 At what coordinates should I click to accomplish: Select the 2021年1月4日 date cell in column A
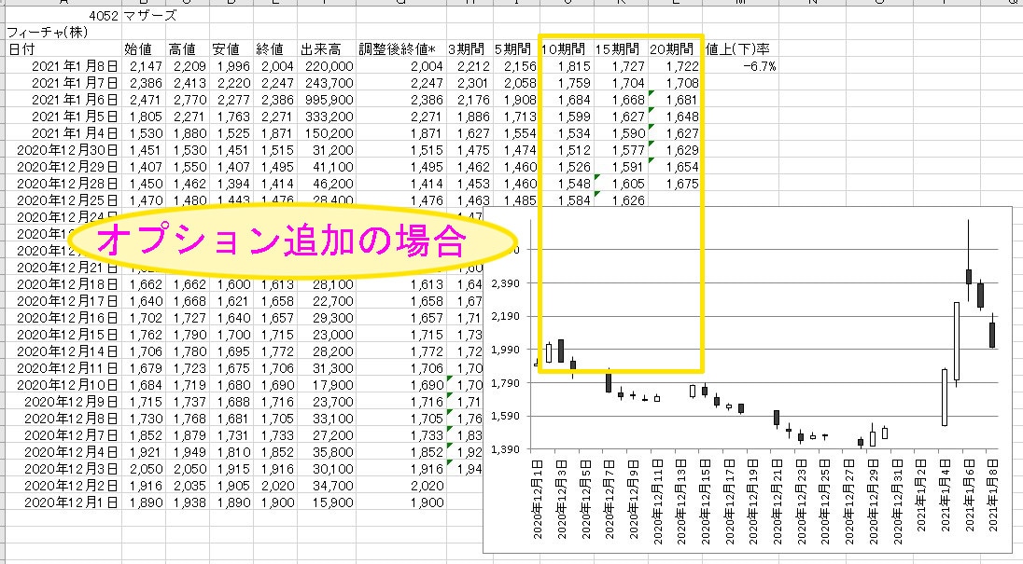click(63, 133)
